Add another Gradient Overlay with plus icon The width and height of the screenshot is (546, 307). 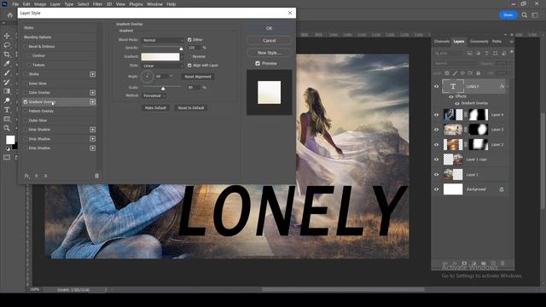click(x=93, y=102)
